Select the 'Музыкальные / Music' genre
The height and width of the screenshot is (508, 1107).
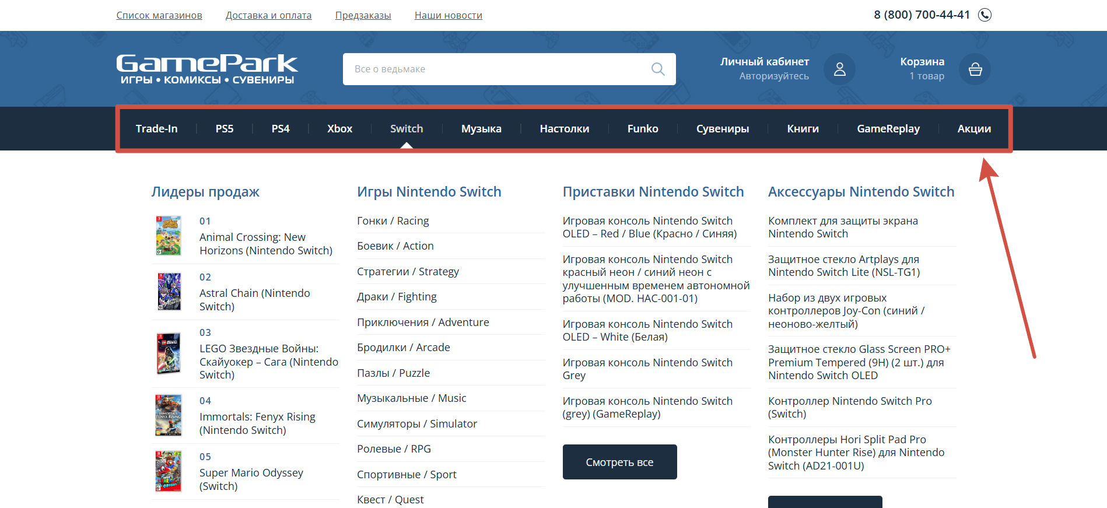pyautogui.click(x=412, y=398)
